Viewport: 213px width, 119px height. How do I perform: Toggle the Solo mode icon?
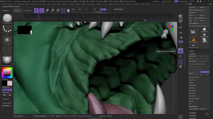pyautogui.click(x=180, y=67)
